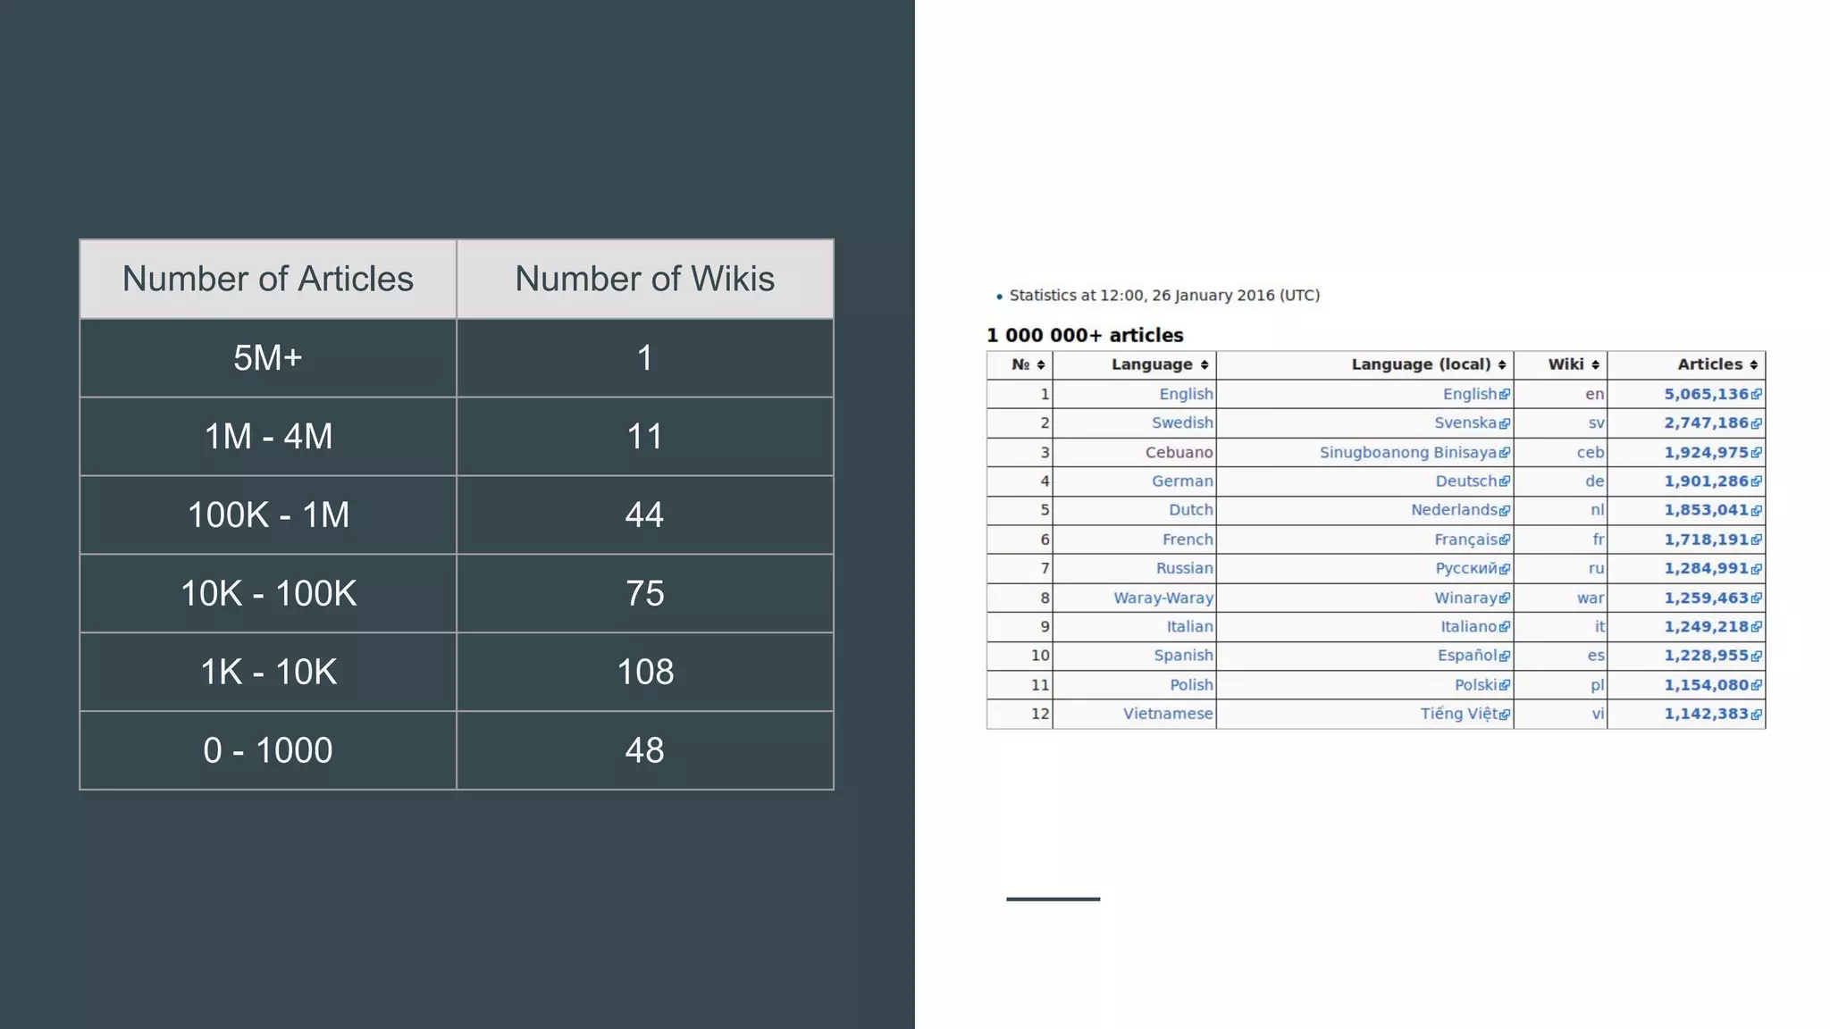
Task: Open the Italian language link
Action: coord(1189,626)
